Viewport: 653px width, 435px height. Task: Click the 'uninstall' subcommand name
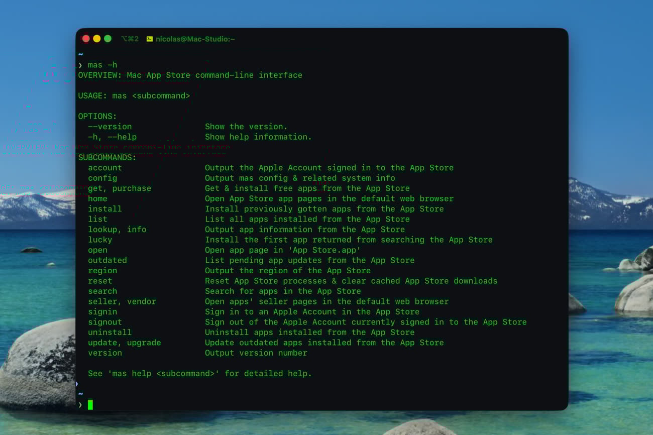click(110, 333)
